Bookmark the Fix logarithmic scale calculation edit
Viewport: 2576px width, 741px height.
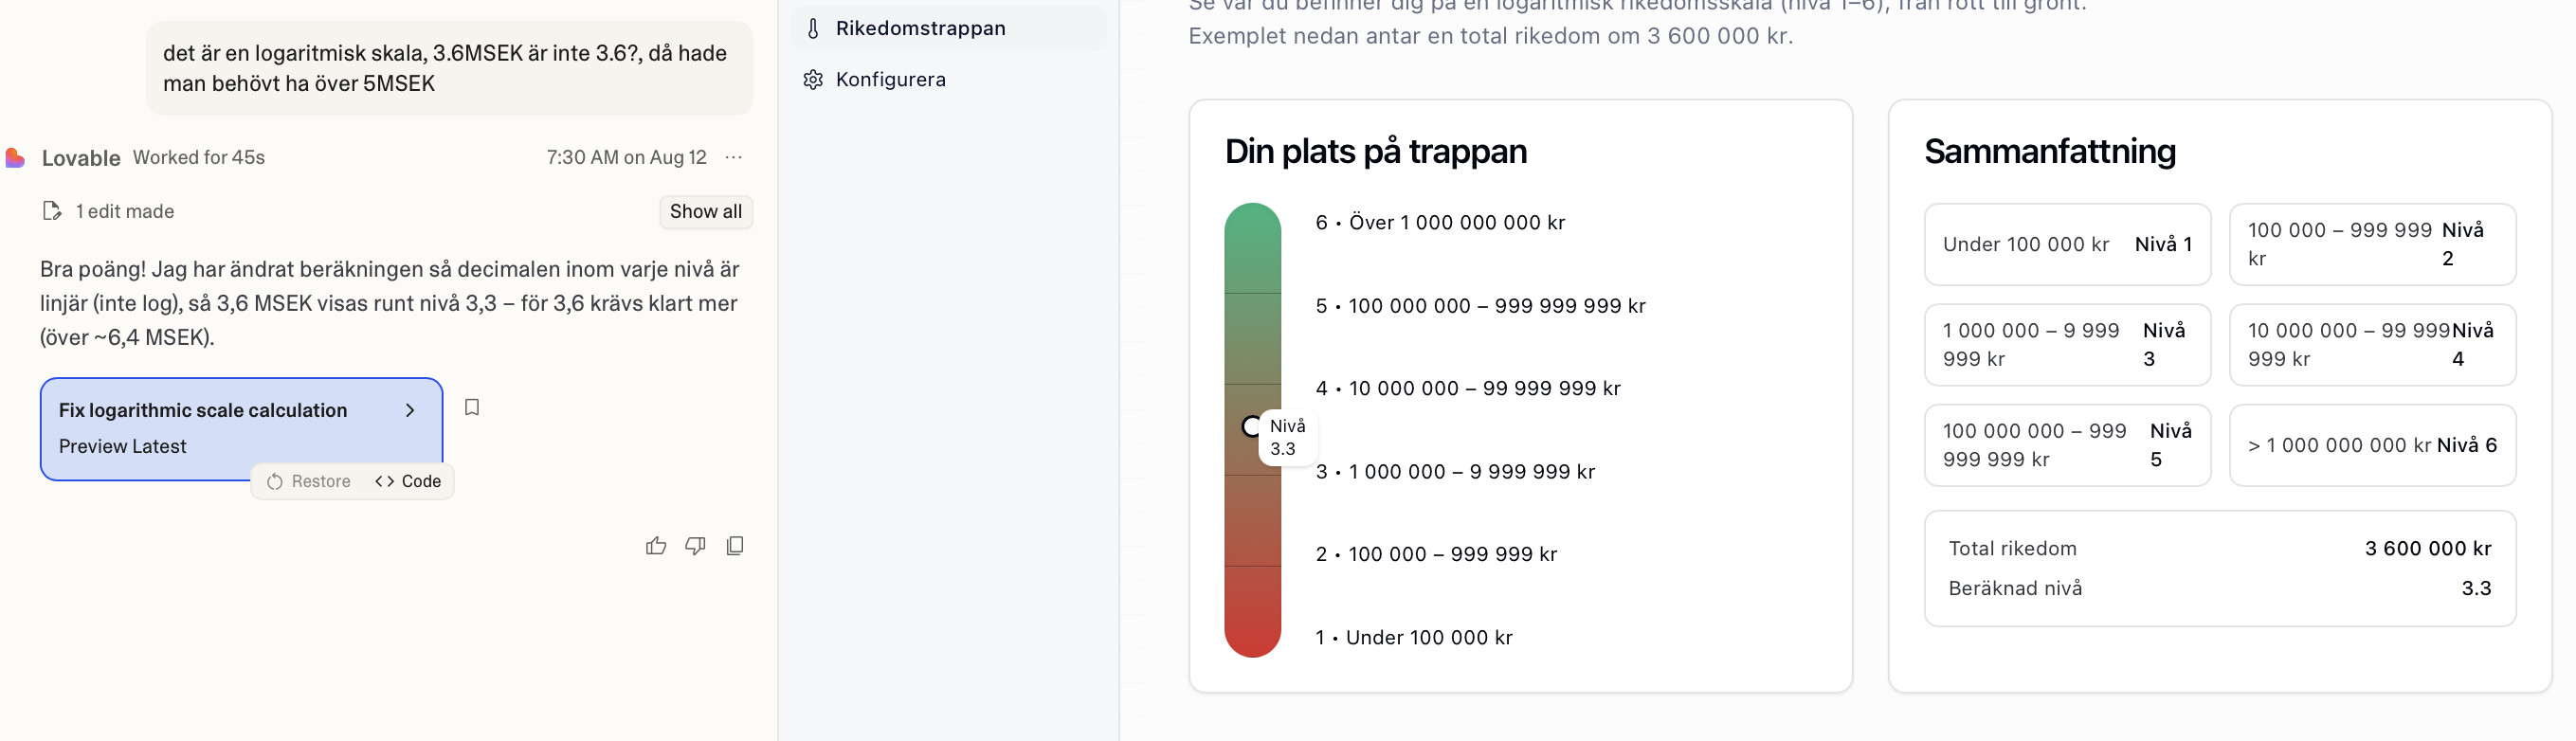pos(472,407)
